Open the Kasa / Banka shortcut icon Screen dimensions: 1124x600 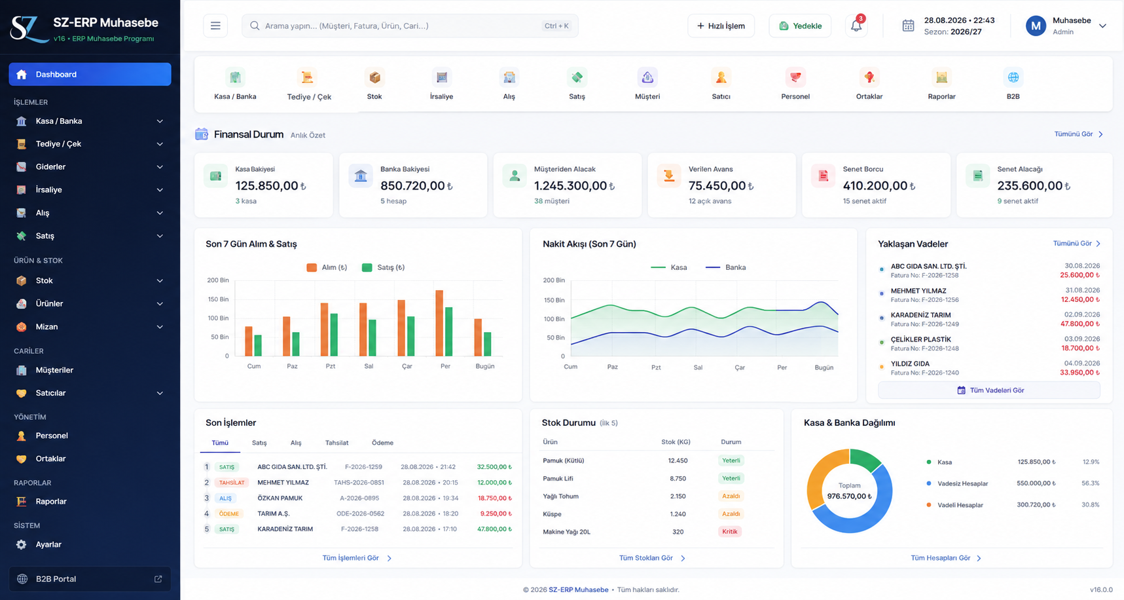(235, 77)
